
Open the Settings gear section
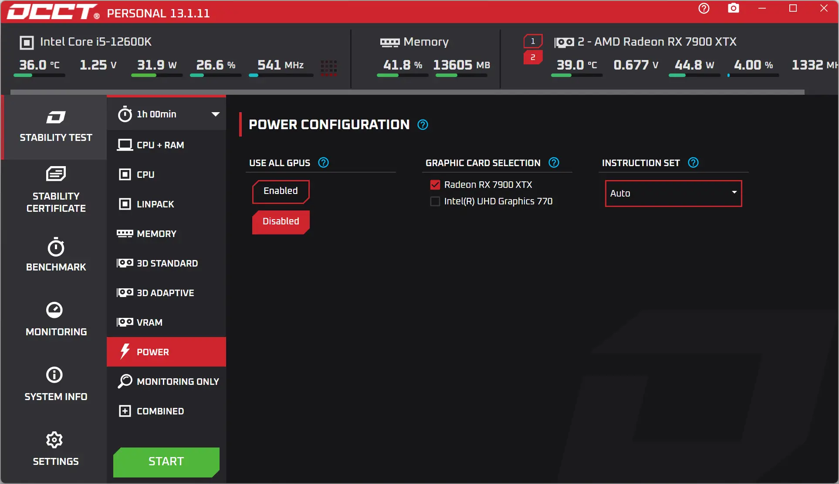(56, 449)
